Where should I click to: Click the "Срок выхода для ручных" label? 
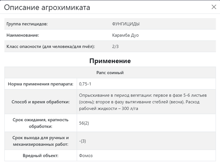pos(41,141)
